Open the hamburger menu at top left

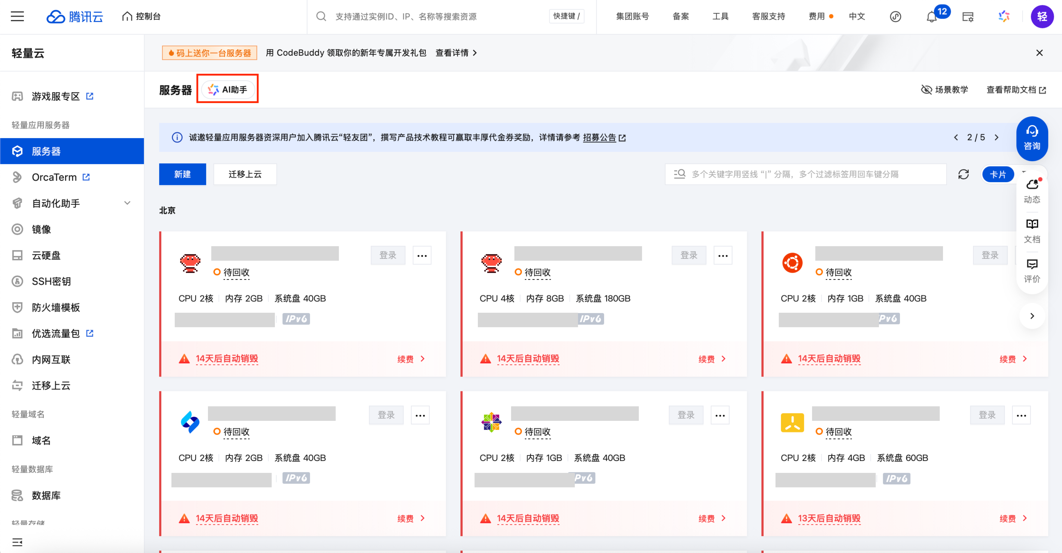pos(17,17)
